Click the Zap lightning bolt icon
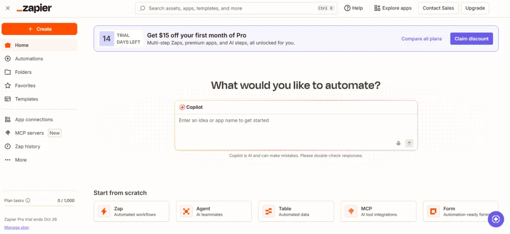This screenshot has width=510, height=234. tap(104, 212)
